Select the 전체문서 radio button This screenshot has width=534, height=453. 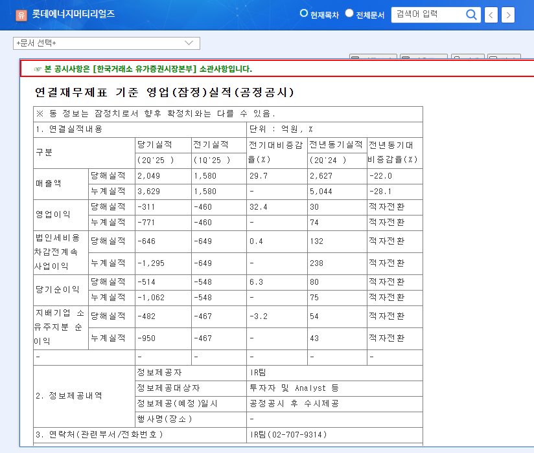(349, 14)
